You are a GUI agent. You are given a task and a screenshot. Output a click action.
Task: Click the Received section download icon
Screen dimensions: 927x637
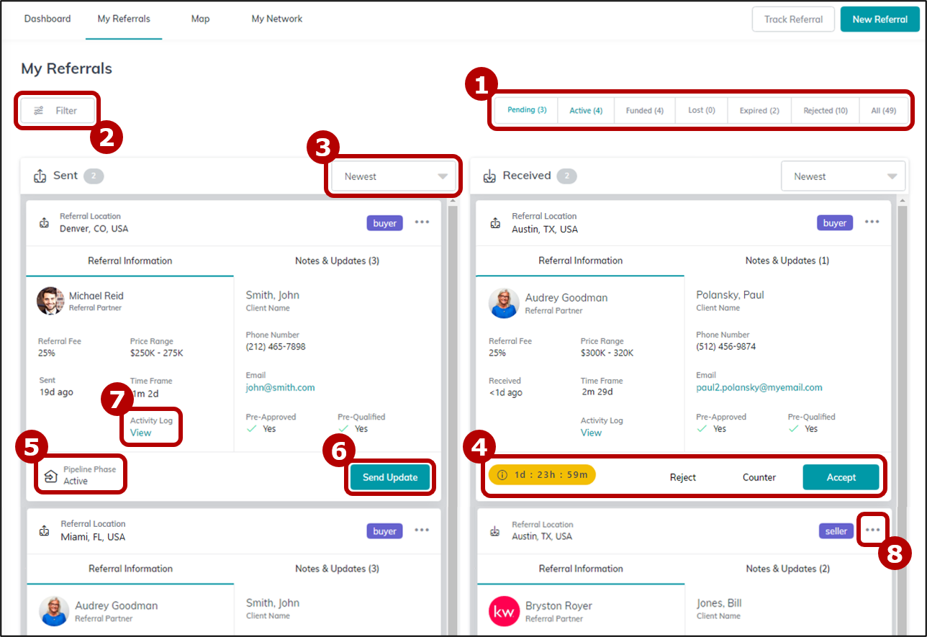pos(489,176)
